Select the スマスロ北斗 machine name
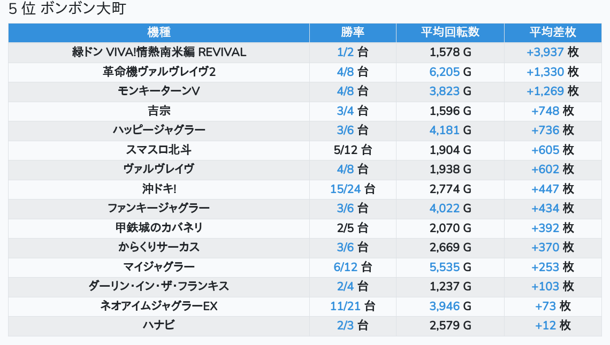 point(159,150)
